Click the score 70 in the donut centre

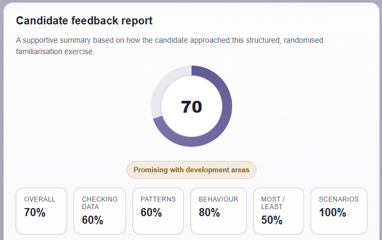click(192, 107)
